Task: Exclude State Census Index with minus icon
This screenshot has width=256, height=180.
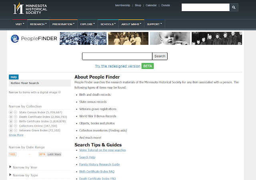Action: tap(16, 112)
